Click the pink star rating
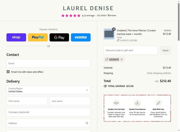This screenshot has width=180, height=132. click(71, 15)
